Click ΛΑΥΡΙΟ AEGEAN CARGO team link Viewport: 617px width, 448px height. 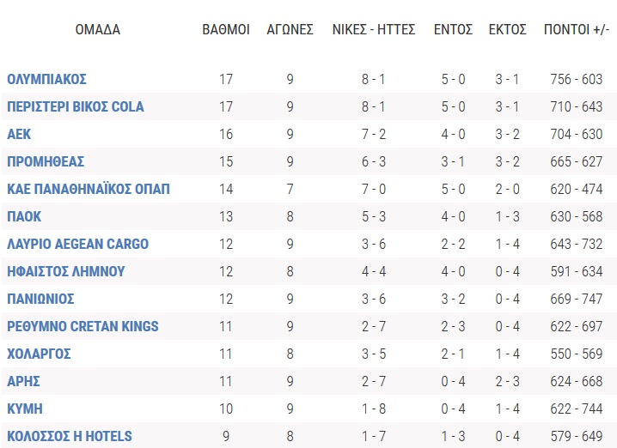pos(78,244)
